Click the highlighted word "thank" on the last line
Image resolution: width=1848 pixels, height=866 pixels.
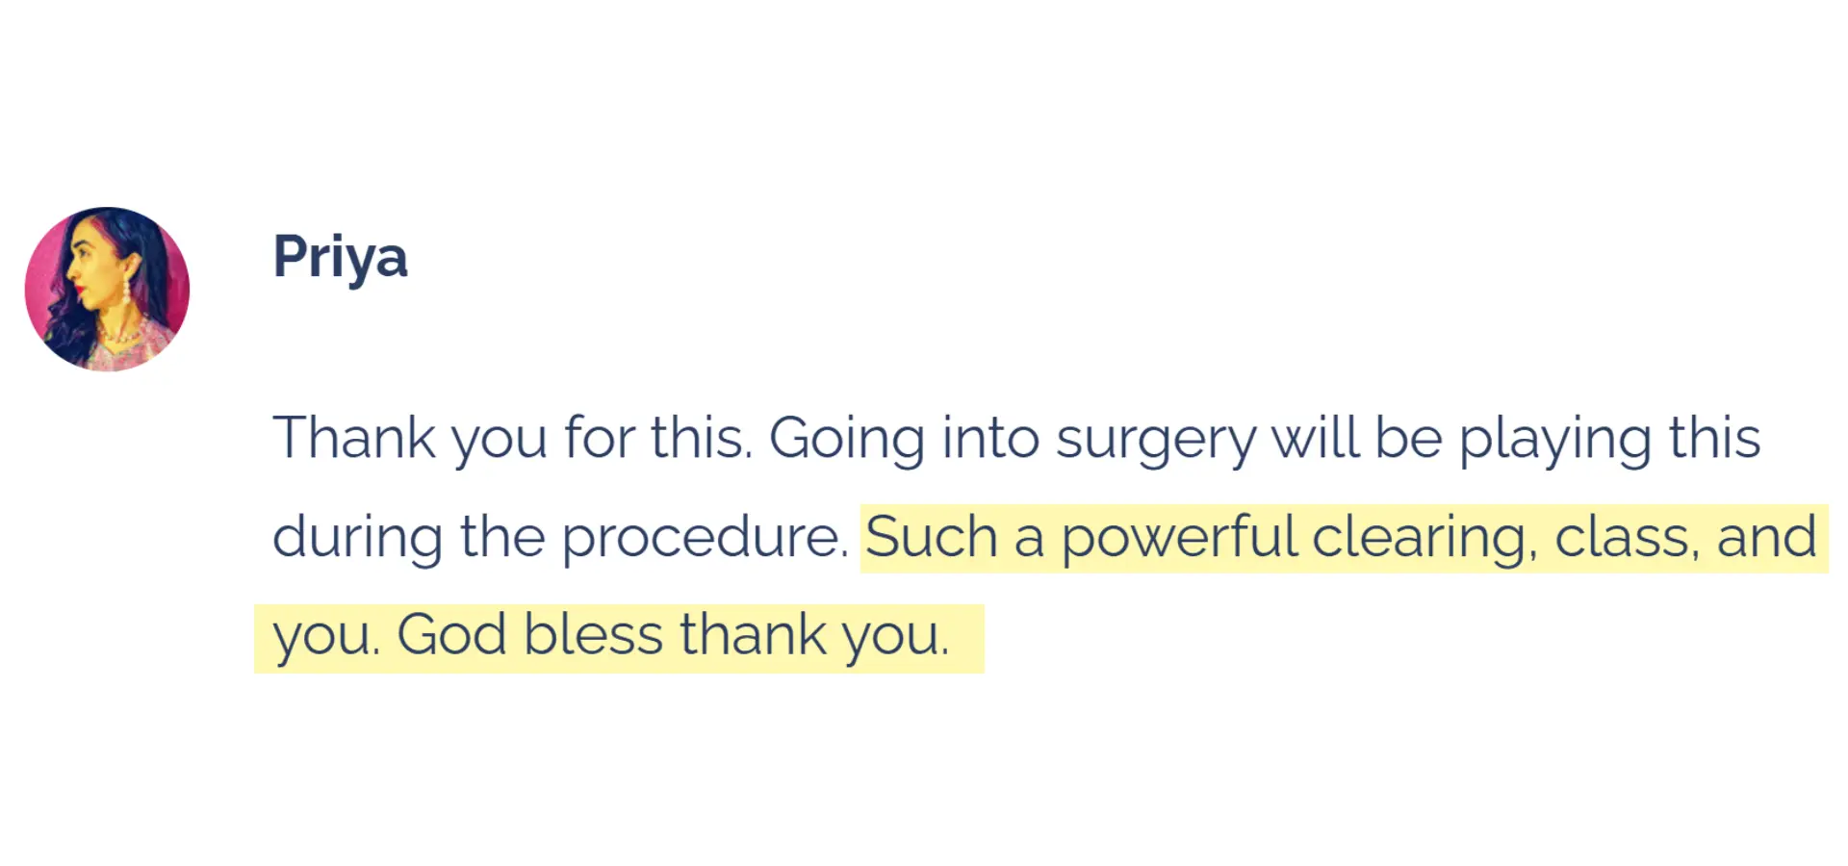pyautogui.click(x=753, y=635)
